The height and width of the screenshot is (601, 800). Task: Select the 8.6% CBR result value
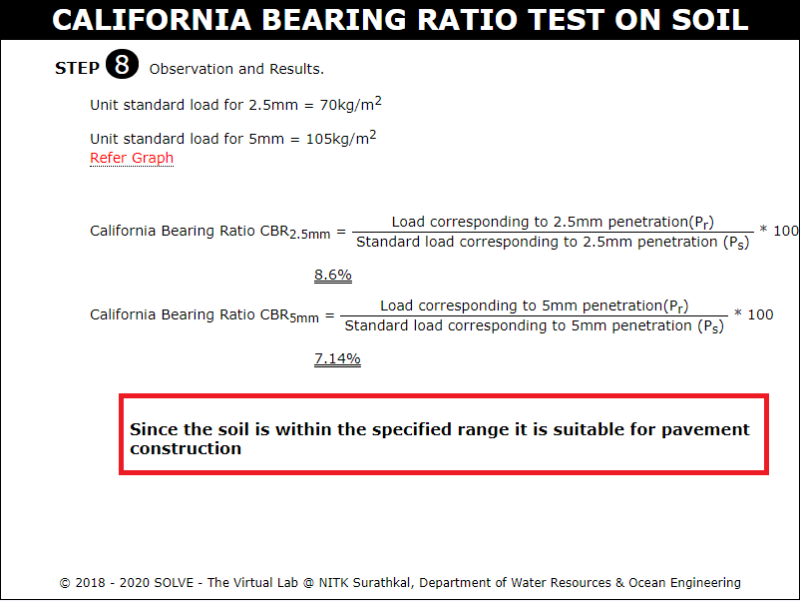pos(332,275)
